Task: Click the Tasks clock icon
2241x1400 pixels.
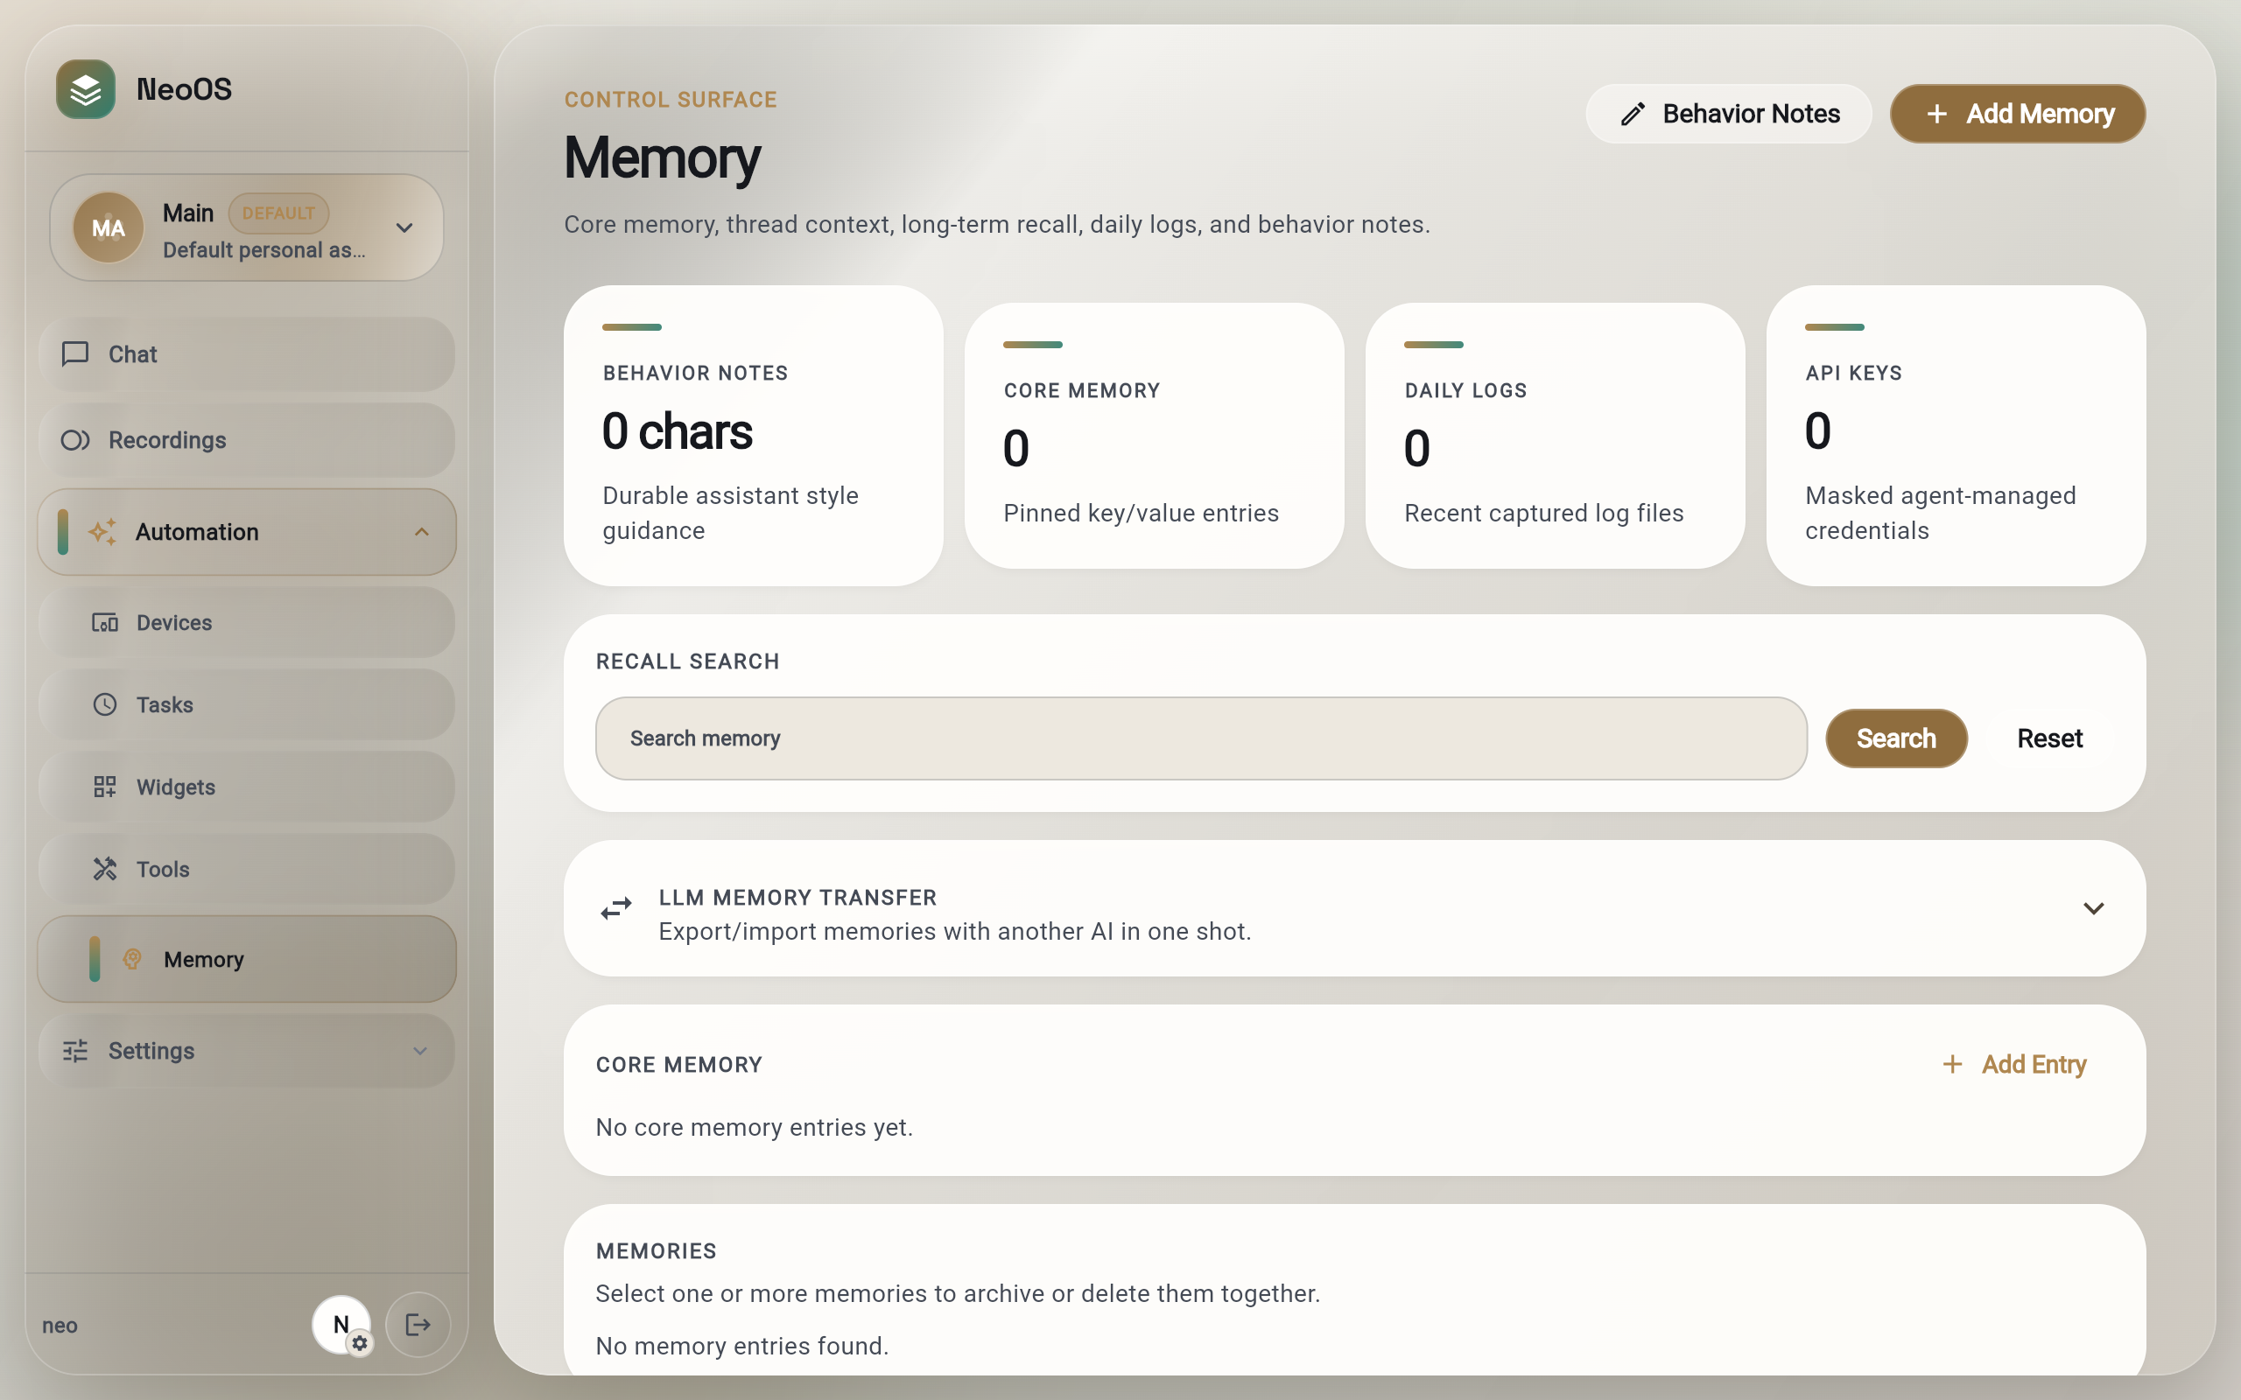Action: click(105, 704)
